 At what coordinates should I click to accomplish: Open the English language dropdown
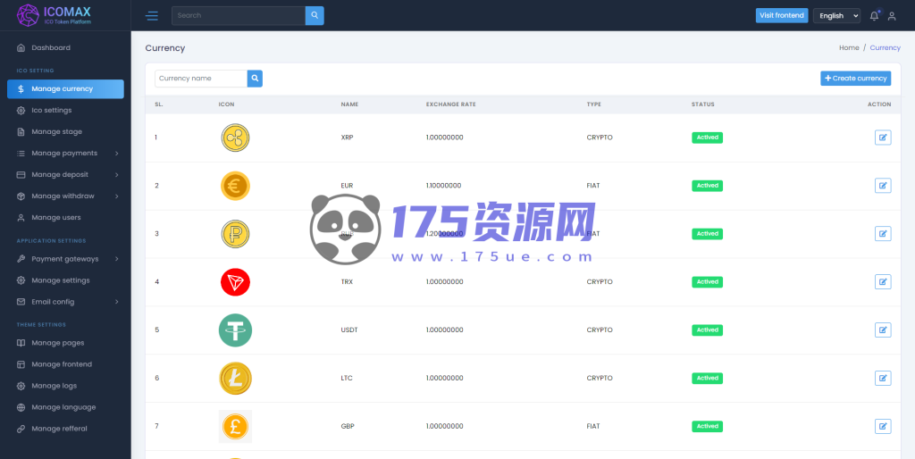tap(836, 16)
